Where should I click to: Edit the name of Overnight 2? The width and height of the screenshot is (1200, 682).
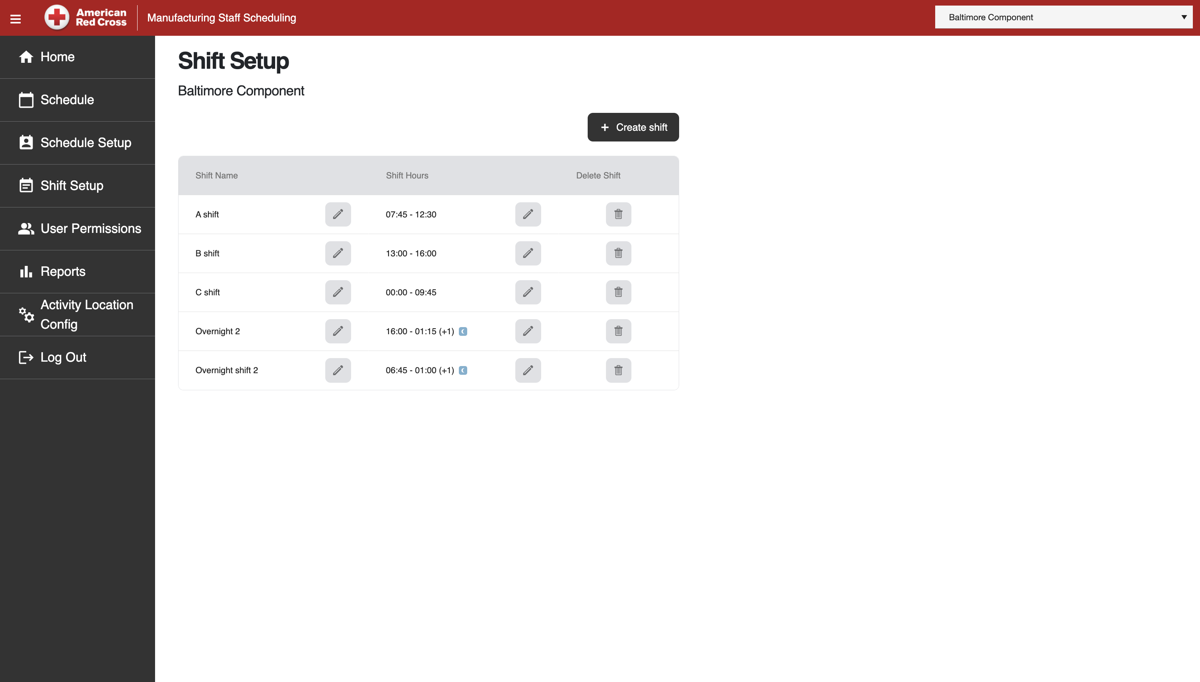point(338,331)
